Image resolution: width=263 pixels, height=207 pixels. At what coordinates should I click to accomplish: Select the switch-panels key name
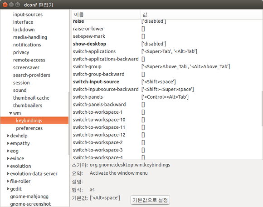88,97
